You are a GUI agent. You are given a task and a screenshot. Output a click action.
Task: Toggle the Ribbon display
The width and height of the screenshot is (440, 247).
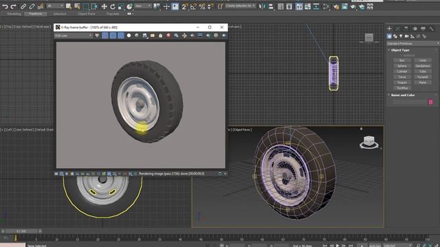(300, 6)
